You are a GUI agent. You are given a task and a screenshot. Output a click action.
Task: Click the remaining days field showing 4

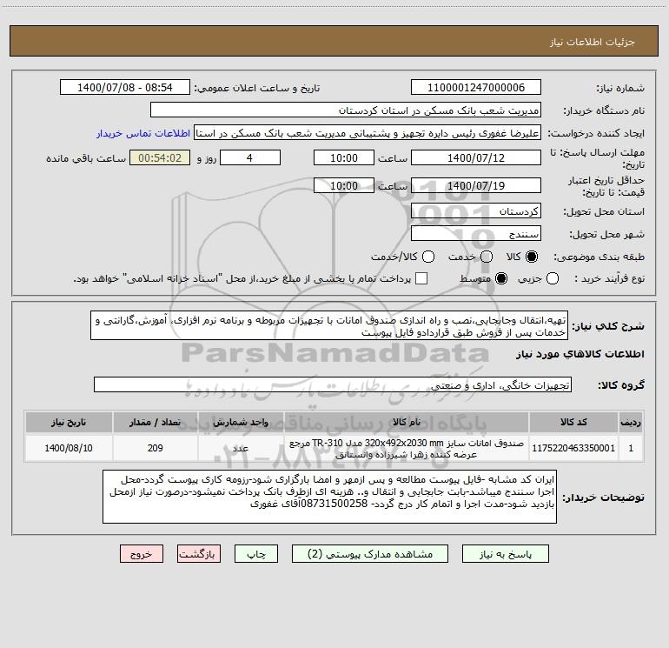(x=250, y=157)
